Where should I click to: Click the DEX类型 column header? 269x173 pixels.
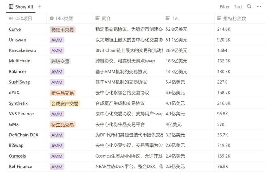pos(70,18)
